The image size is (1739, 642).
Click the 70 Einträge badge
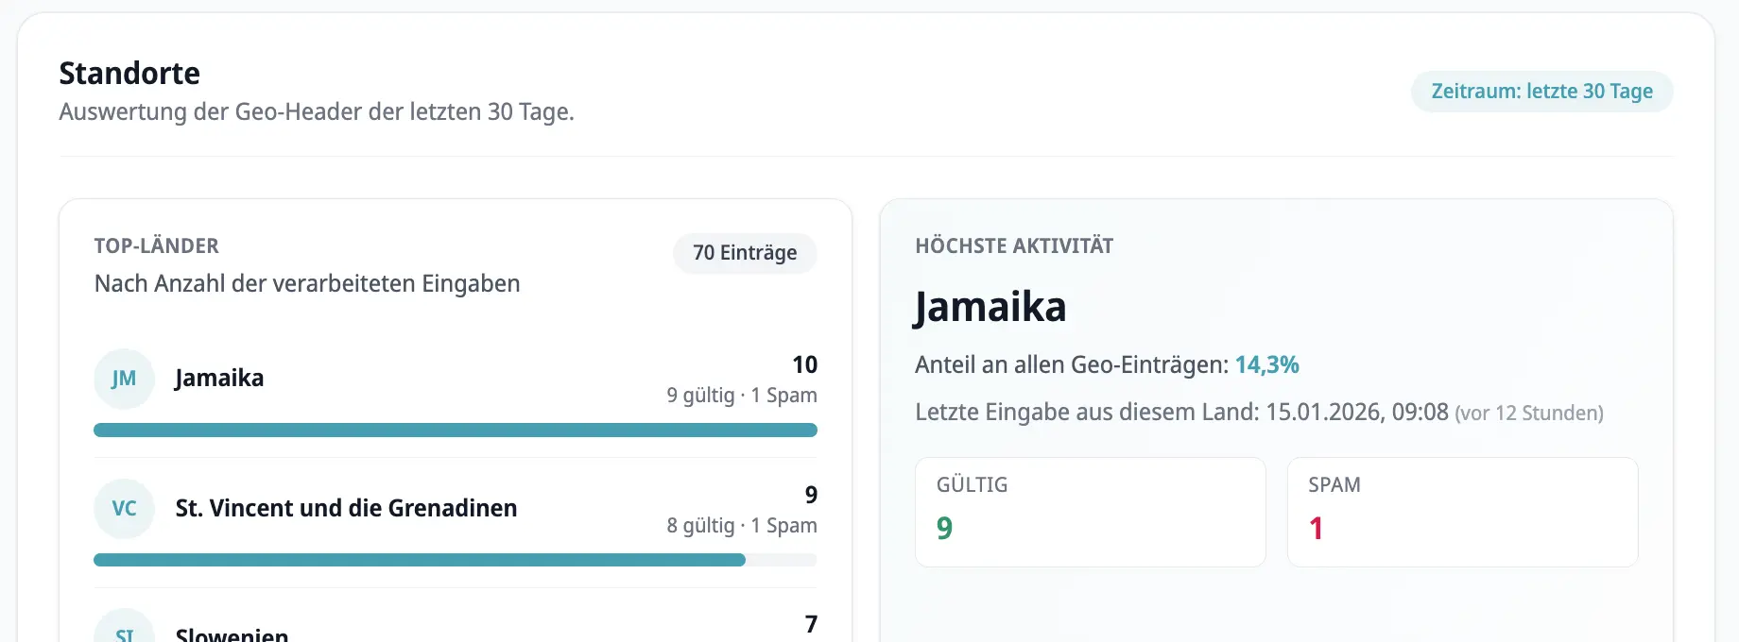point(744,253)
